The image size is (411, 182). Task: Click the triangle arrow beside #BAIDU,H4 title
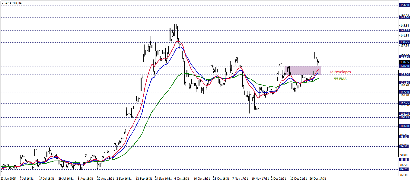coord(3,3)
